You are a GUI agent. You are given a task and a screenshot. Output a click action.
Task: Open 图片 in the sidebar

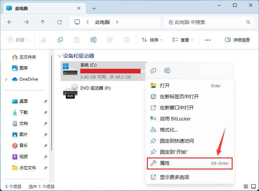pos(20,135)
